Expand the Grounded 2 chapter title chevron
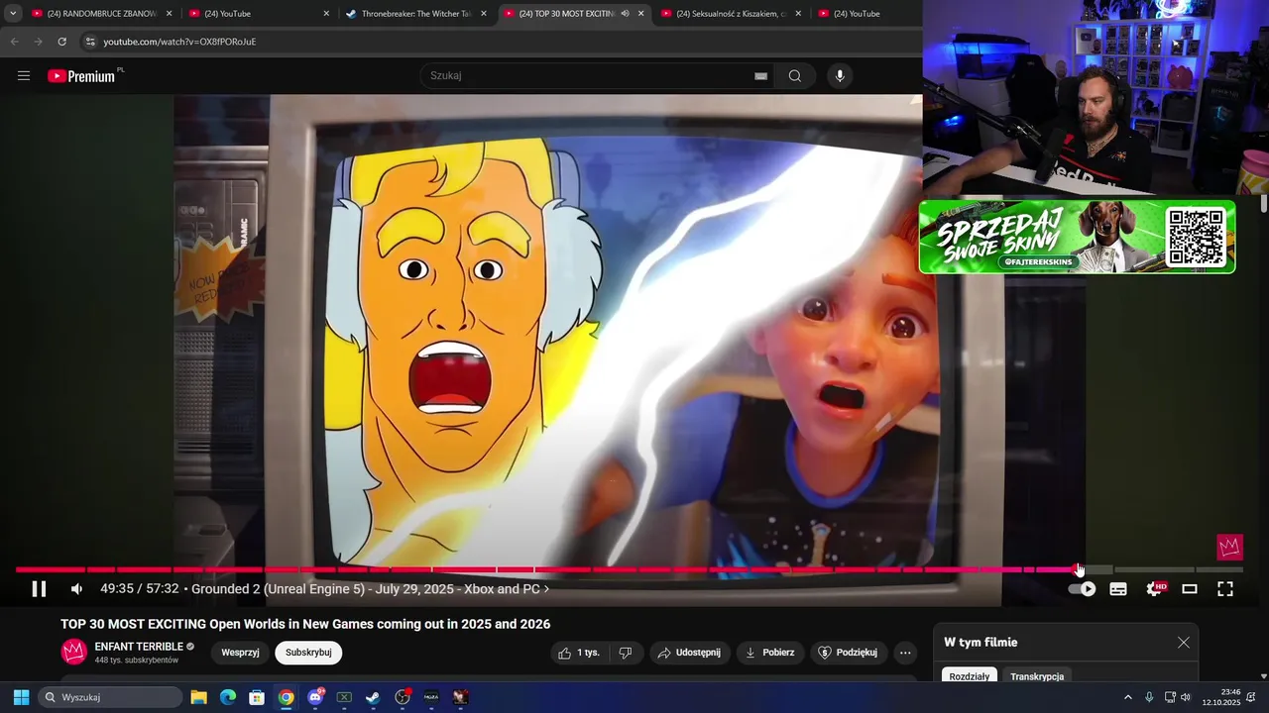 pyautogui.click(x=546, y=589)
